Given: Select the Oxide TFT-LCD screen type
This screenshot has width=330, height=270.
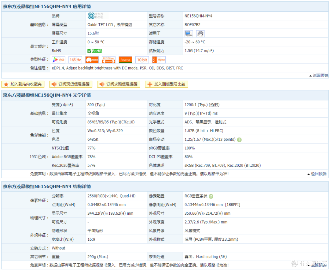Looking at the screenshot, I should coord(110,25).
